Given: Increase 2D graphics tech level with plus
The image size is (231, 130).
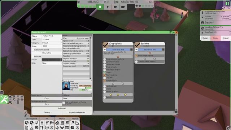Looking at the screenshot, I should (x=131, y=50).
